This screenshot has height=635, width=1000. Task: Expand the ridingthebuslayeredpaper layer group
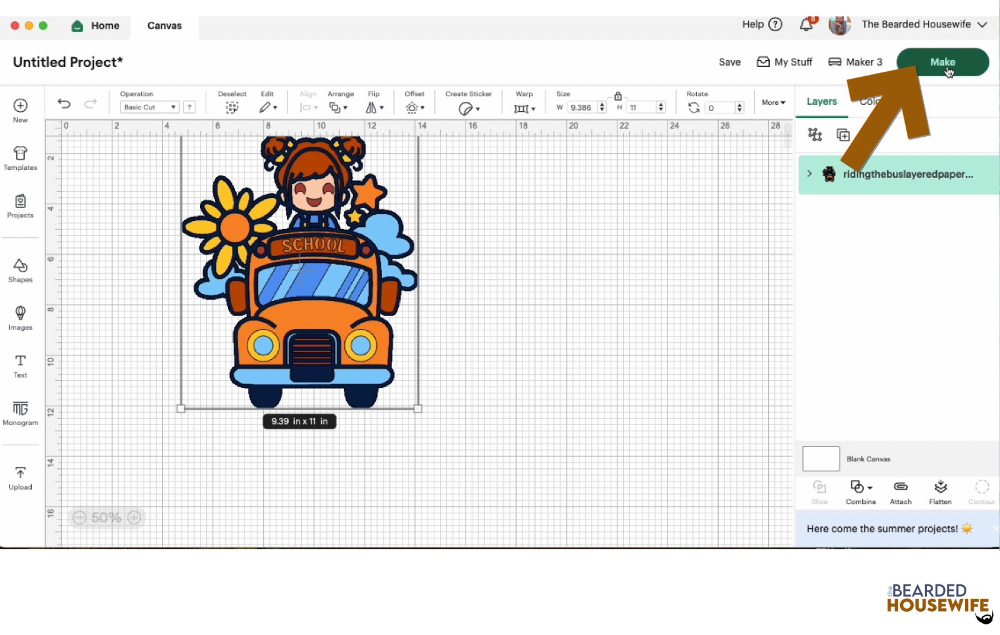click(809, 174)
